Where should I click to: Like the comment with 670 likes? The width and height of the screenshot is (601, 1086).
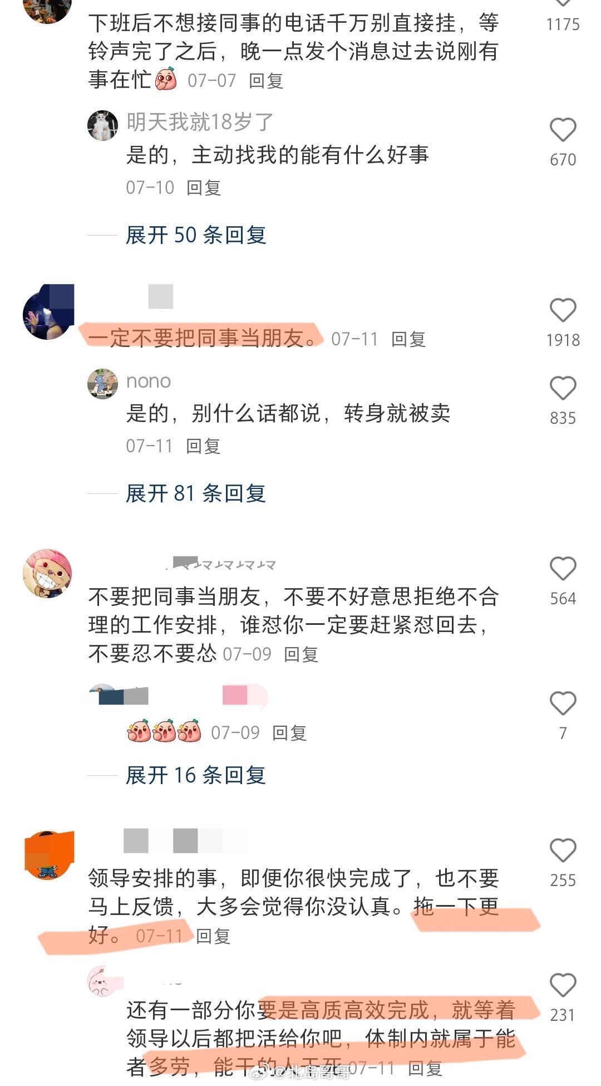[563, 130]
